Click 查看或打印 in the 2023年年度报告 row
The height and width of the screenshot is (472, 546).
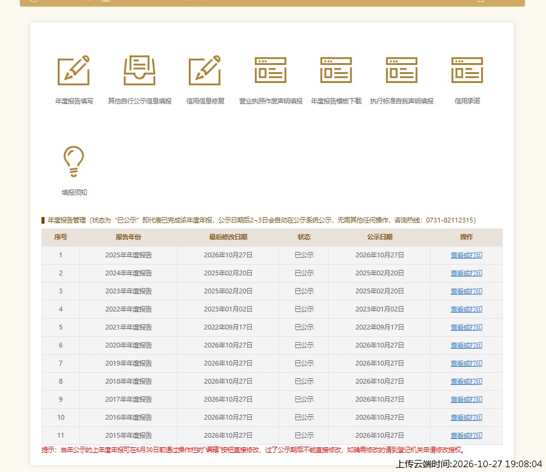point(466,292)
